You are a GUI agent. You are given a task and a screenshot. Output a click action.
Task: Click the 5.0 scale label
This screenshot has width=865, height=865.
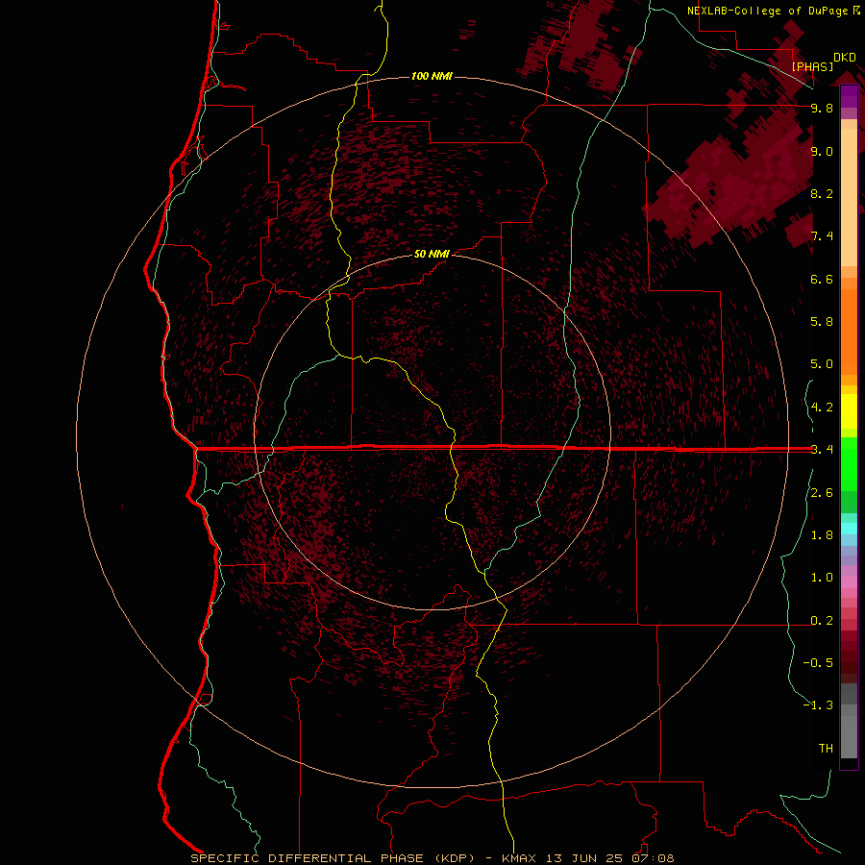coord(822,364)
